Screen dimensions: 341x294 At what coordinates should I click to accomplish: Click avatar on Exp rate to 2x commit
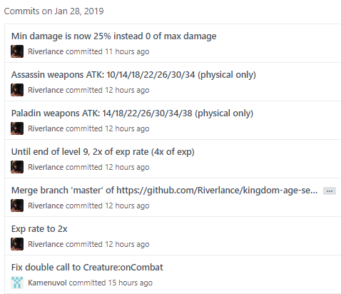coord(17,244)
